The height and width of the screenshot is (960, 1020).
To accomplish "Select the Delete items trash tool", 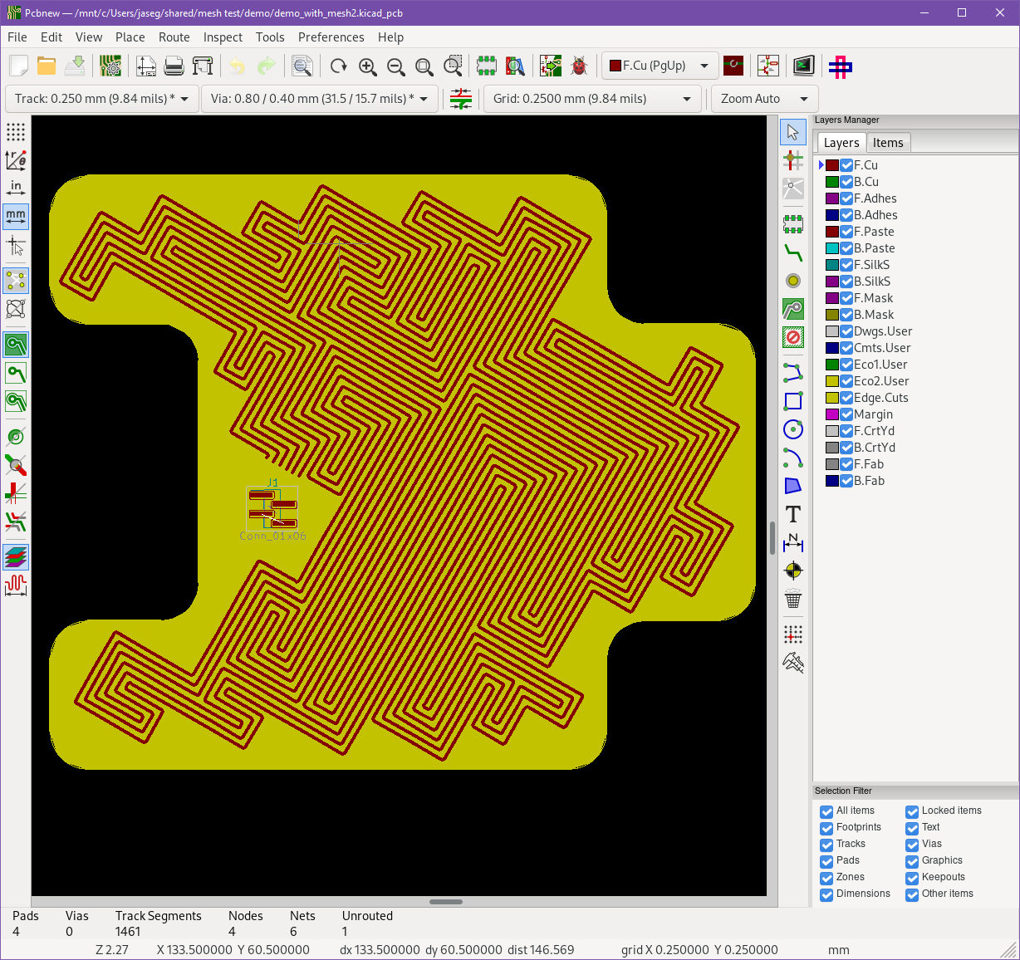I will tap(793, 599).
